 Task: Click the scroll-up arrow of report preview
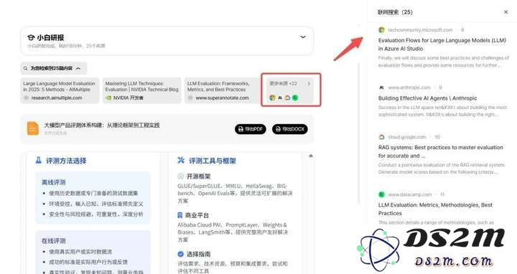click(x=311, y=156)
